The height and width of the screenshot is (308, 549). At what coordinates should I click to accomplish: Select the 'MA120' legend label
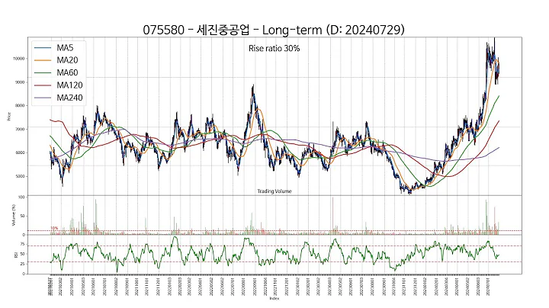(x=69, y=85)
